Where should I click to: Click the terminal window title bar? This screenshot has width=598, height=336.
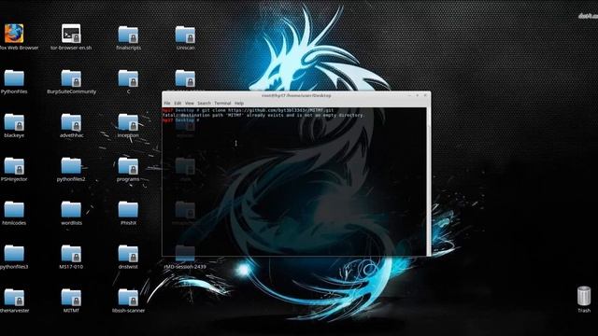point(296,95)
